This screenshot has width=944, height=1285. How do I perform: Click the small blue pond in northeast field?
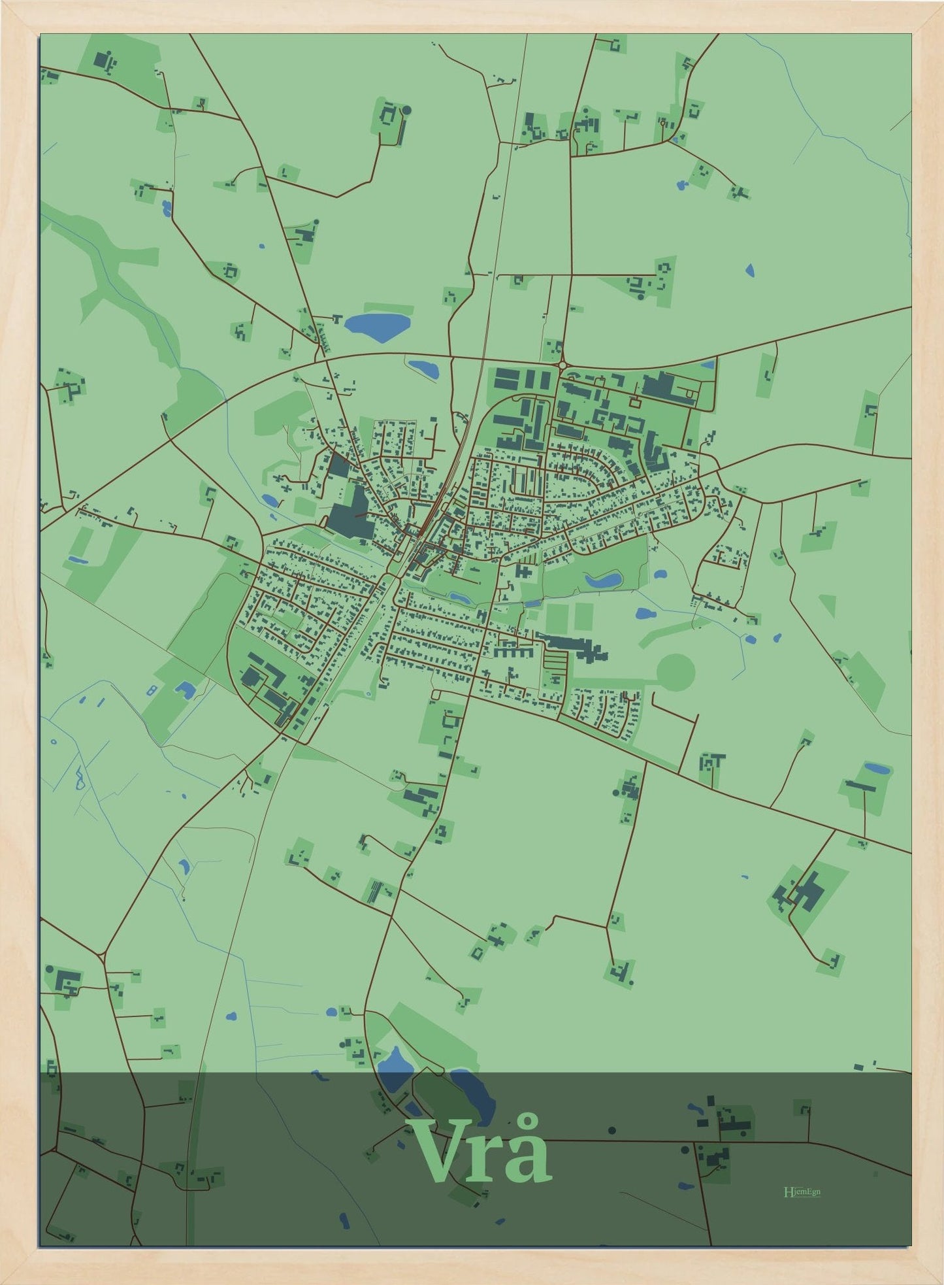tap(750, 270)
